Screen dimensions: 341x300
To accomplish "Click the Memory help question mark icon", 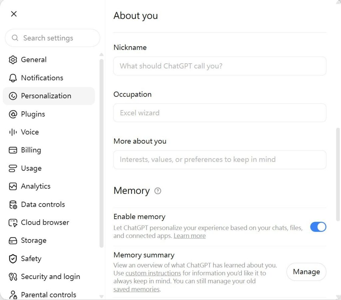I will pyautogui.click(x=158, y=191).
